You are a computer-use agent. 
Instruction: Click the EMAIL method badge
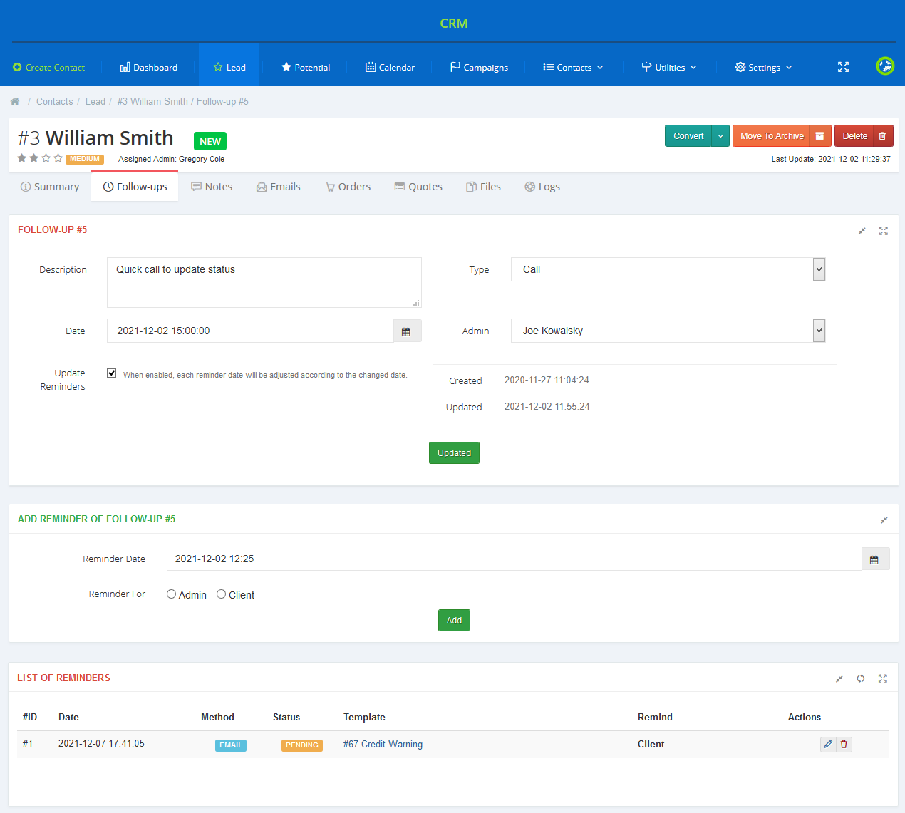[x=231, y=745]
